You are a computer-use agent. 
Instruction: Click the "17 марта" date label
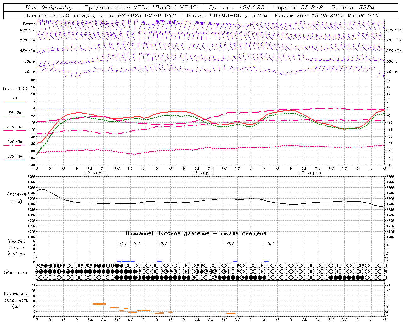(x=310, y=173)
